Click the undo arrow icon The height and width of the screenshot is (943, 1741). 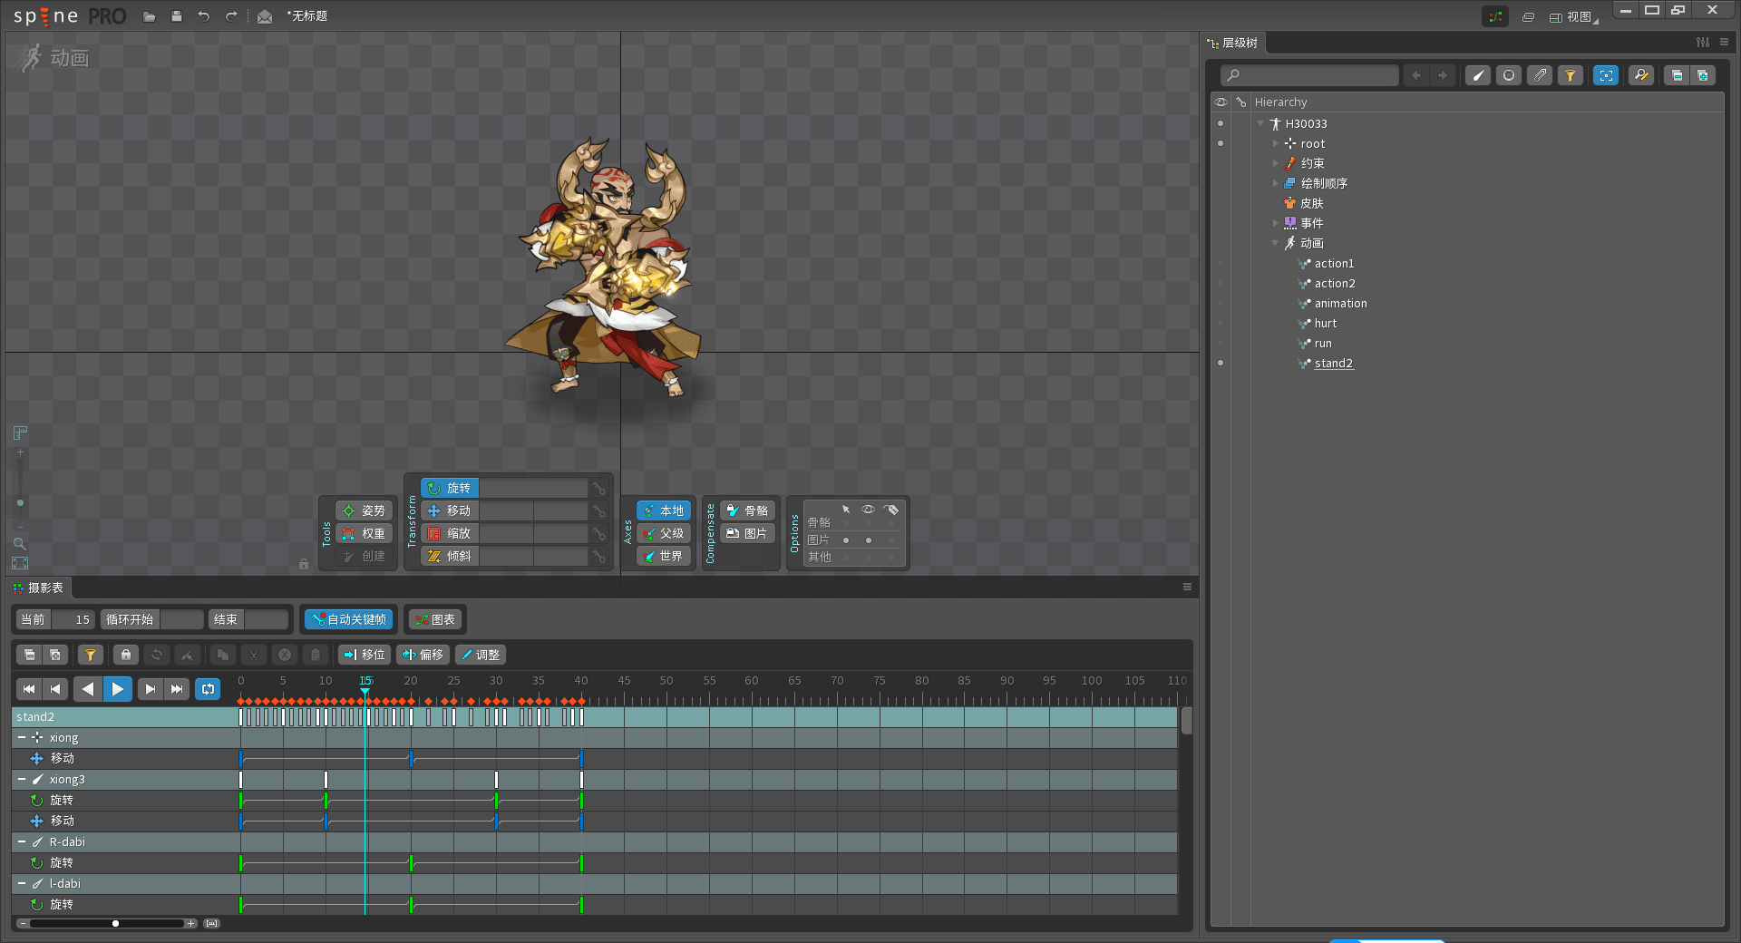[204, 16]
